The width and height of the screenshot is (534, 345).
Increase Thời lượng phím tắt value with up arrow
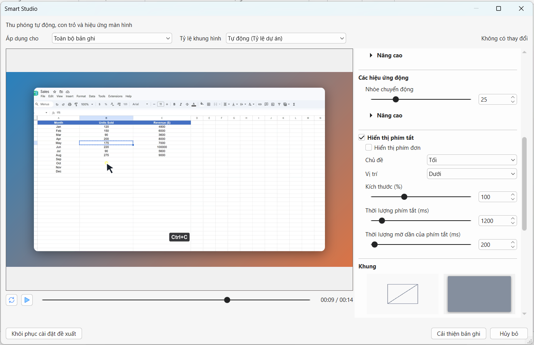(513, 219)
